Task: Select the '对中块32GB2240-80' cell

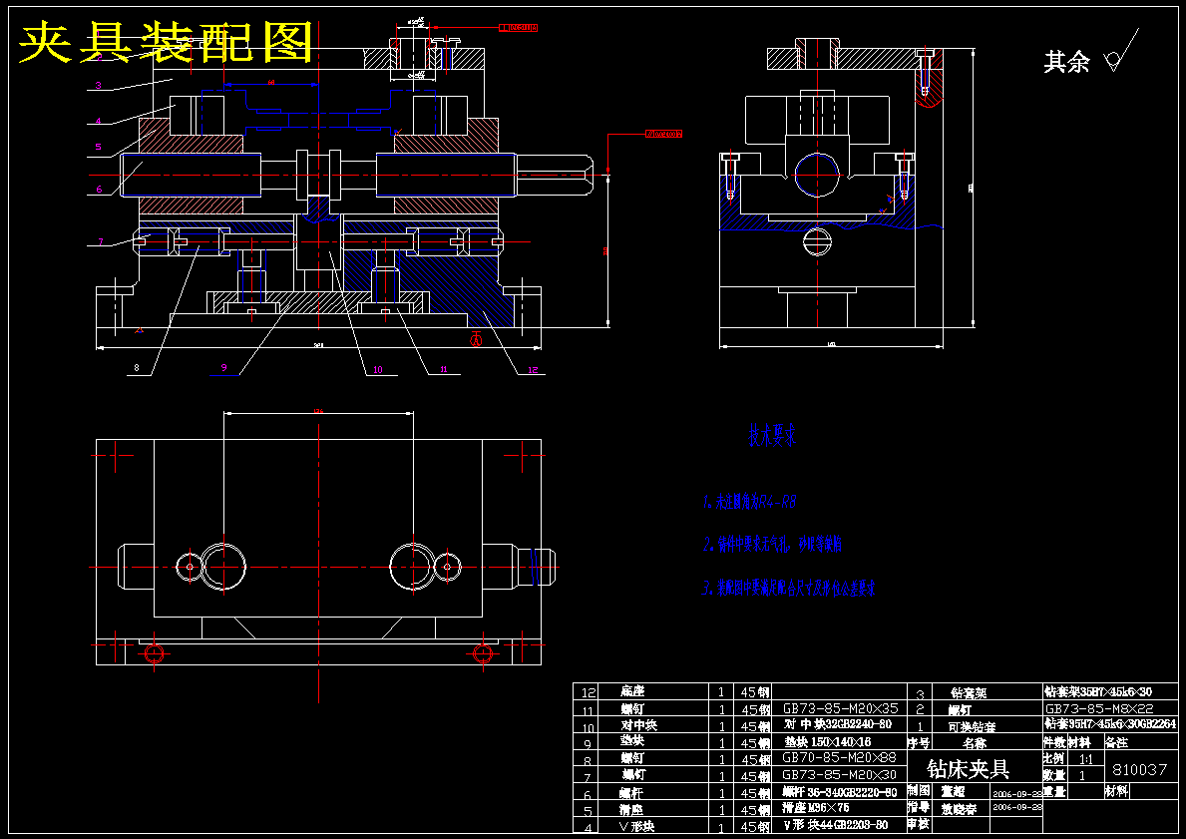Action: tap(838, 724)
